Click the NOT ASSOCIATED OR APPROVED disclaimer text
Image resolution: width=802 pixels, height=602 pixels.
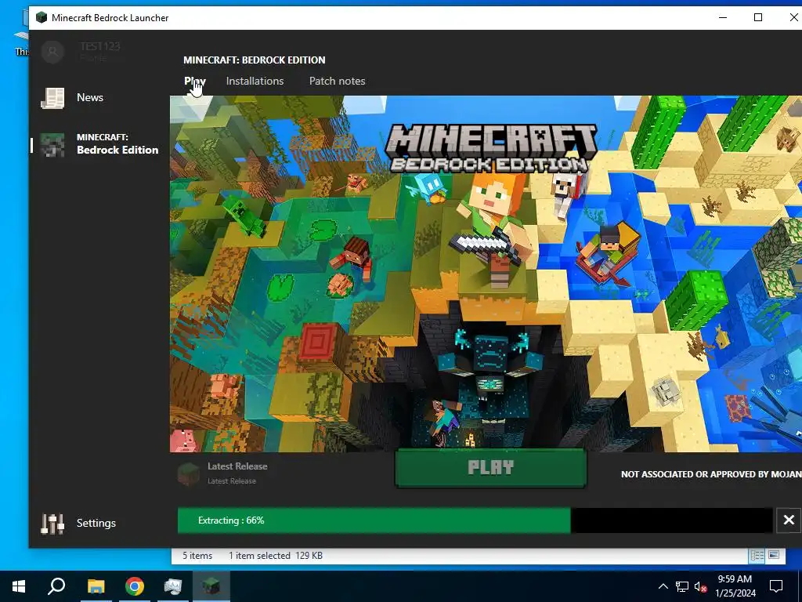711,474
